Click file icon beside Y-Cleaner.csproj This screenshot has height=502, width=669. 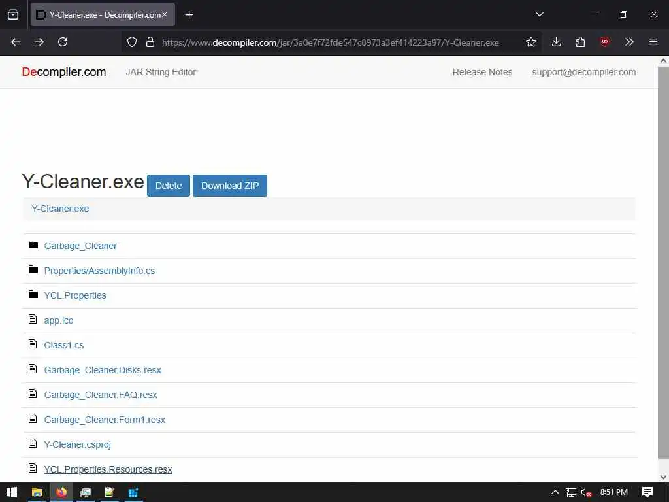[x=33, y=443]
